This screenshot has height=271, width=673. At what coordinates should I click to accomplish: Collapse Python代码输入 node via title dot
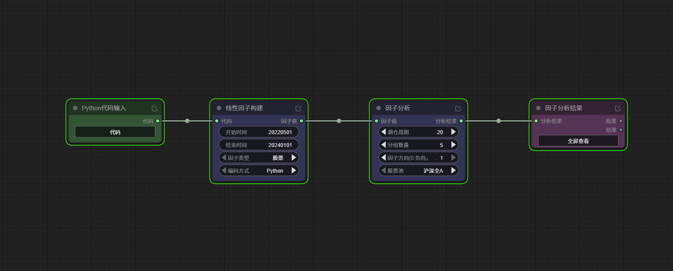75,108
